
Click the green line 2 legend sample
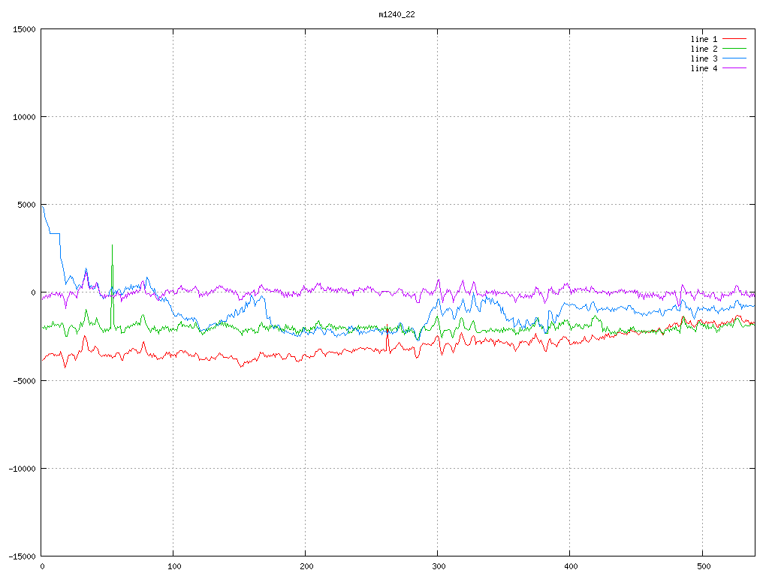pos(735,49)
